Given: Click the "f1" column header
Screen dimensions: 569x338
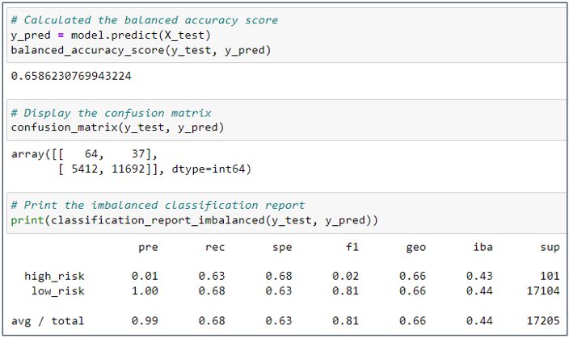Looking at the screenshot, I should 352,247.
